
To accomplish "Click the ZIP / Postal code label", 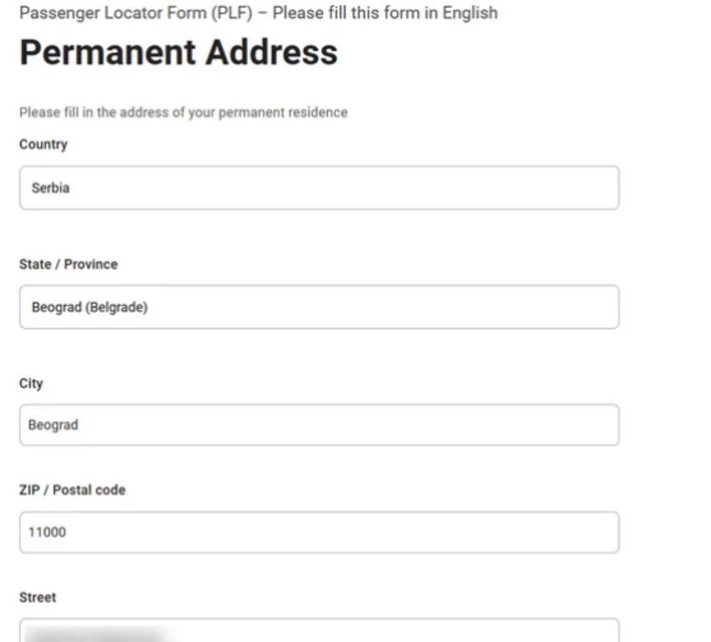I will 72,491.
